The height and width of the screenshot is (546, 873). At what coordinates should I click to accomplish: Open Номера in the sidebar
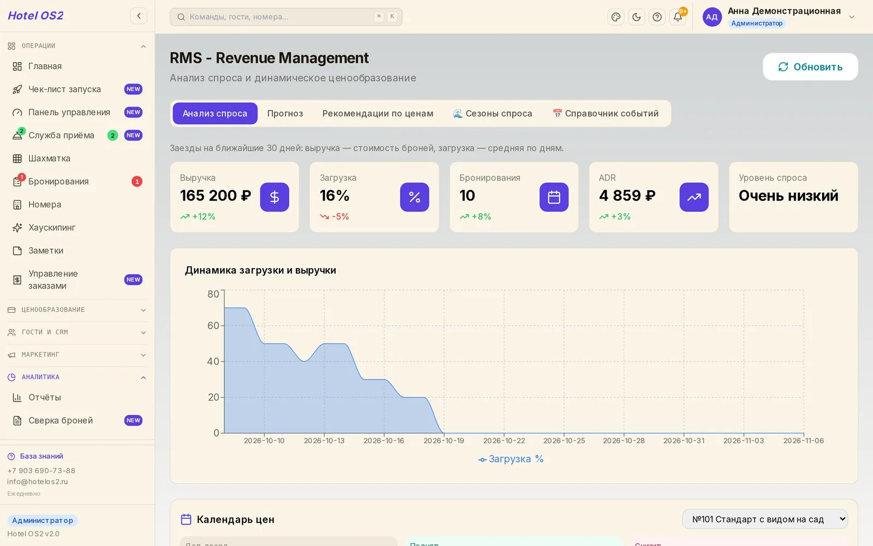click(x=77, y=204)
